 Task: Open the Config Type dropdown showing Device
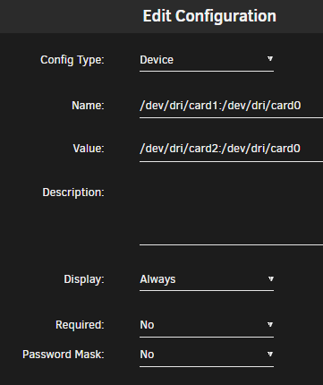pos(207,60)
